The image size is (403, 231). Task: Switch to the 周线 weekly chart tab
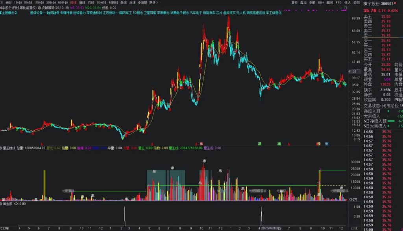(82, 3)
